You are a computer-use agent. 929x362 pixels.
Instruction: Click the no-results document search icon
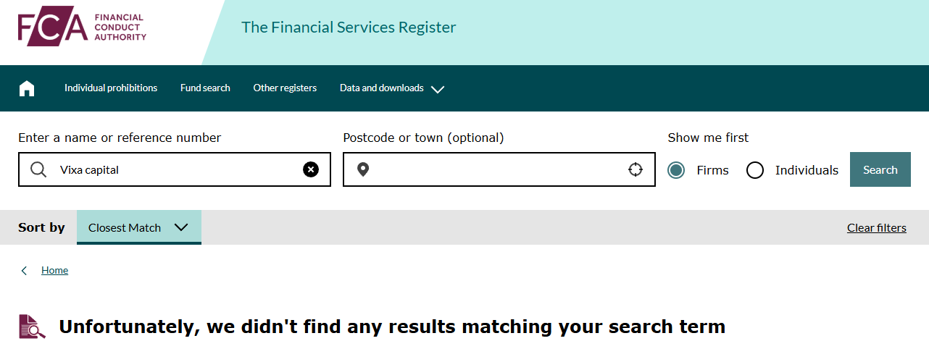pos(32,327)
